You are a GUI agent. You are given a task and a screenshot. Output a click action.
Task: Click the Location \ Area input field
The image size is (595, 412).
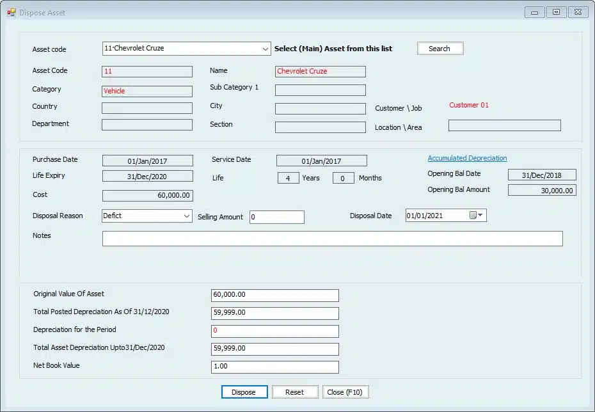point(505,125)
